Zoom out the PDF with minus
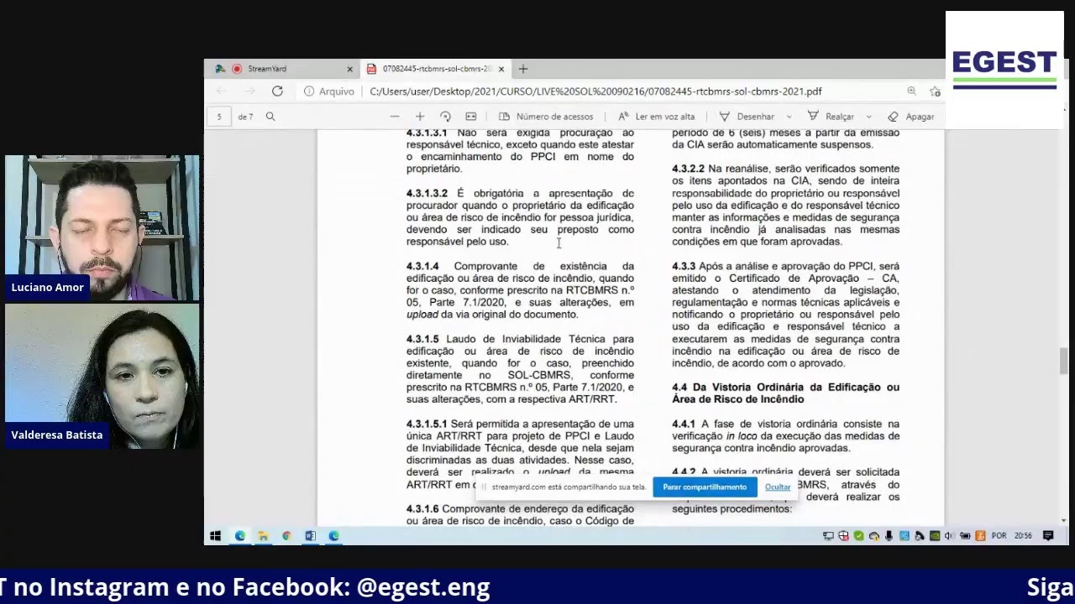Screen dimensions: 1075x604 coord(395,117)
